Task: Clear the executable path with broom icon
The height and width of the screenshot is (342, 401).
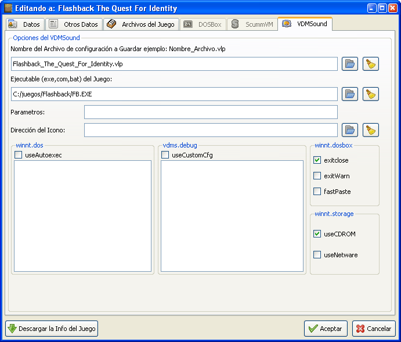Action: tap(371, 94)
